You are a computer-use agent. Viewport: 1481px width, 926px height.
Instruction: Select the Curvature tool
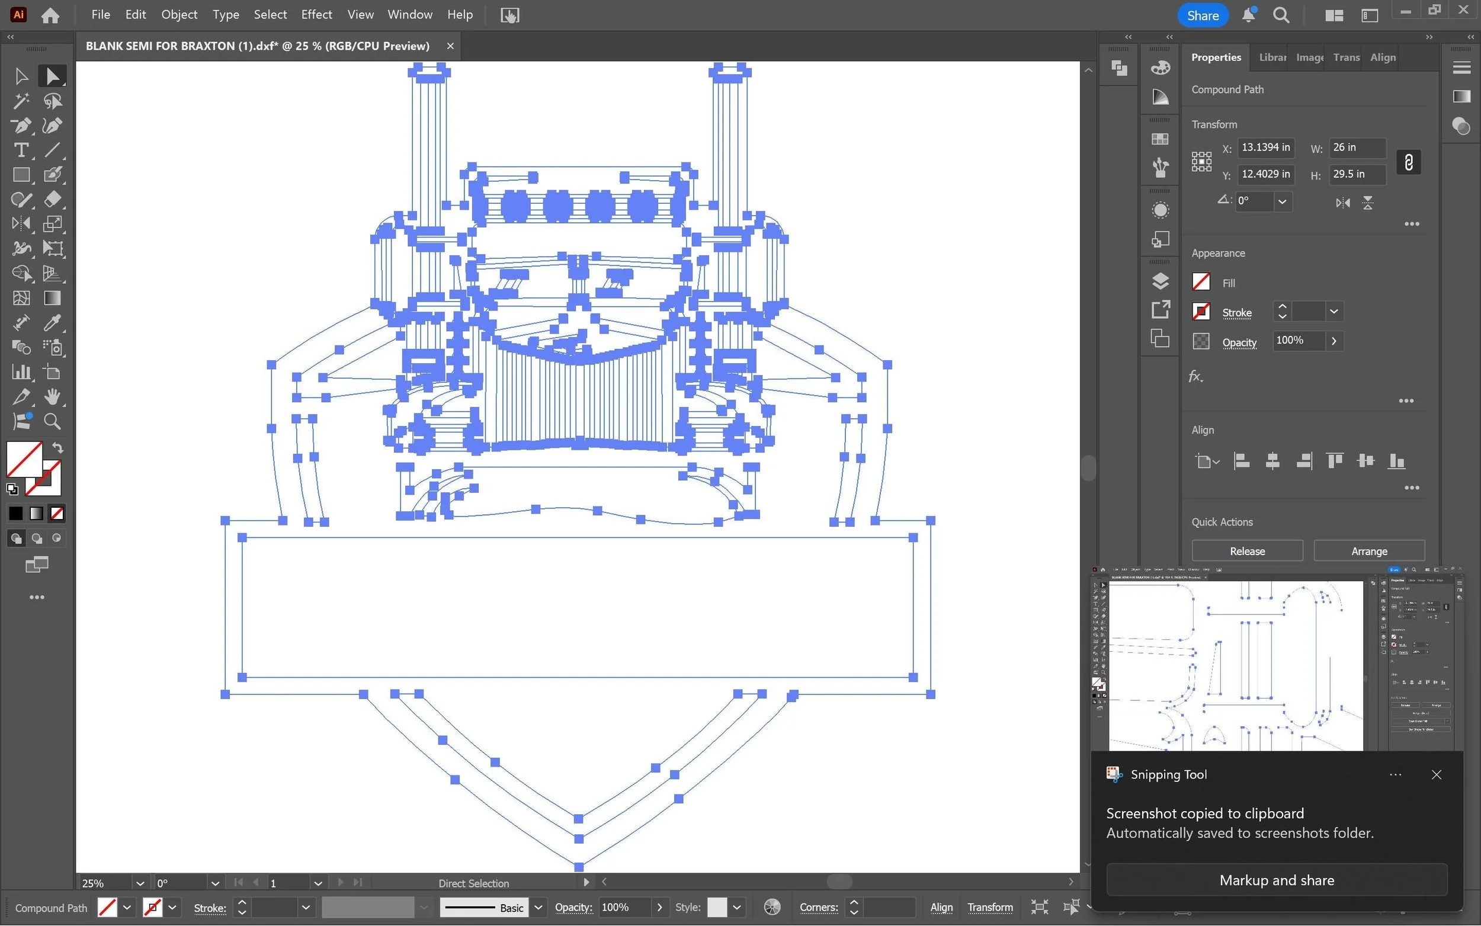pos(52,126)
